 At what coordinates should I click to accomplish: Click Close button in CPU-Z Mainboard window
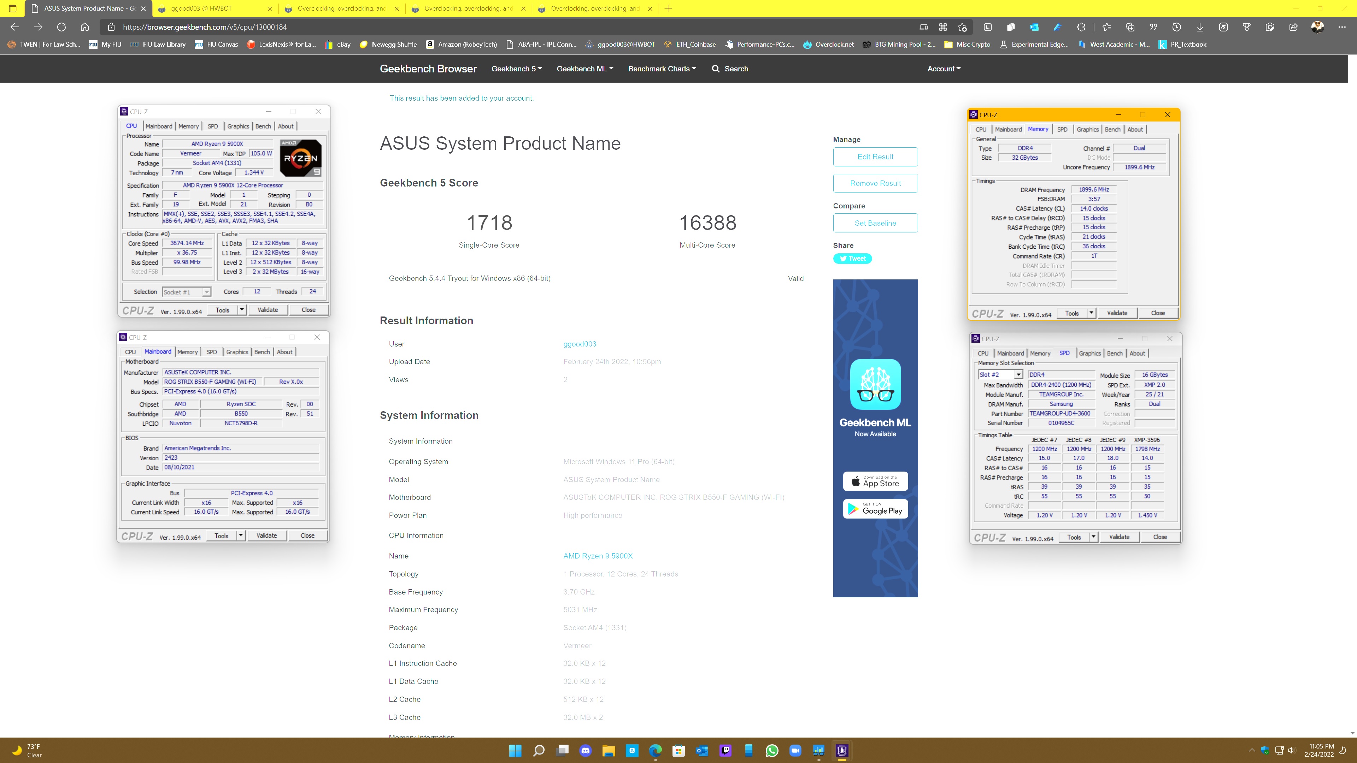(x=307, y=536)
